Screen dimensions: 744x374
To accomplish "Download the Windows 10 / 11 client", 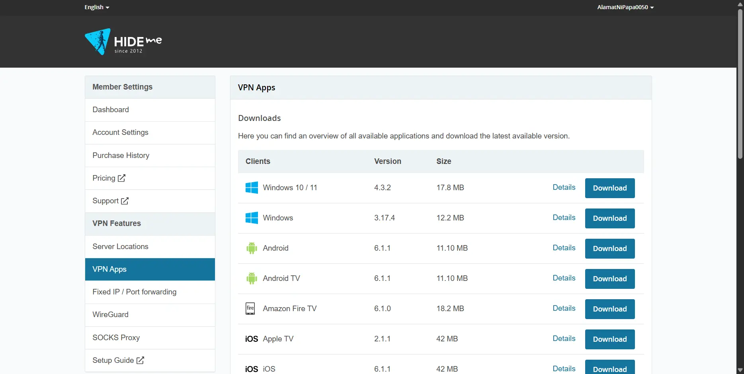I will (610, 188).
